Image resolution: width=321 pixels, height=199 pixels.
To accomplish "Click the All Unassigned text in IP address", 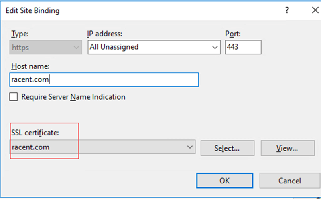I will coord(114,47).
